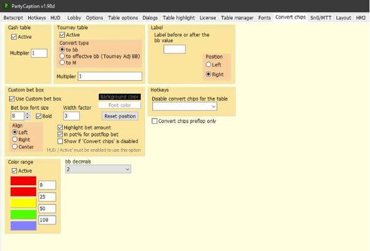Toggle Highlight bet amount checkbox
The height and width of the screenshot is (251, 370).
point(60,127)
